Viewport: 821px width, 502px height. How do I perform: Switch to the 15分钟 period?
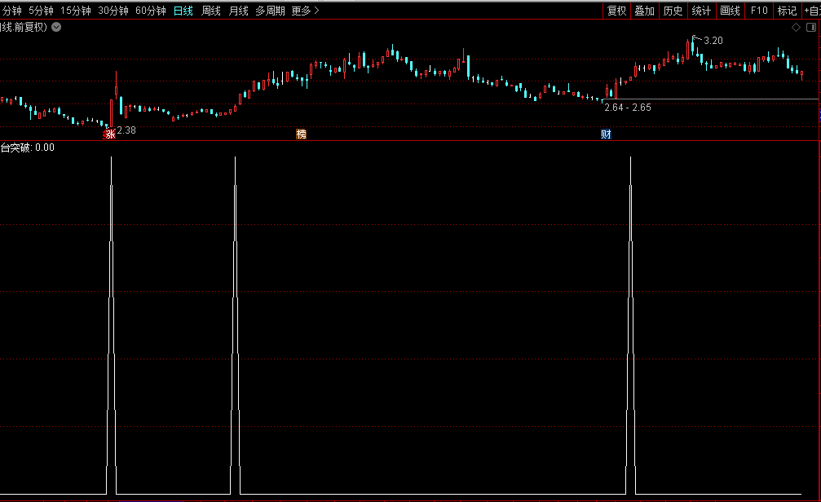(x=76, y=11)
